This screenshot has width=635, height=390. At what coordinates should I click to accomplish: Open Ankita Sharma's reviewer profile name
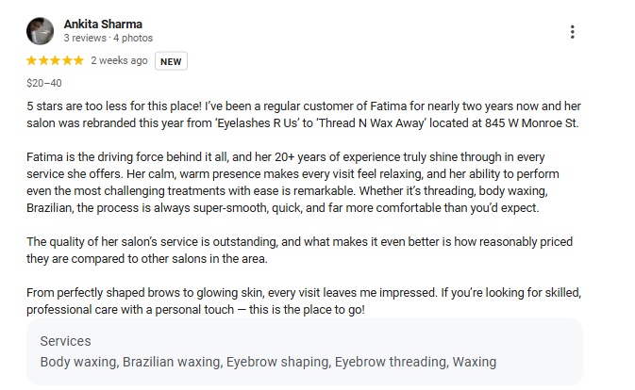tap(103, 24)
